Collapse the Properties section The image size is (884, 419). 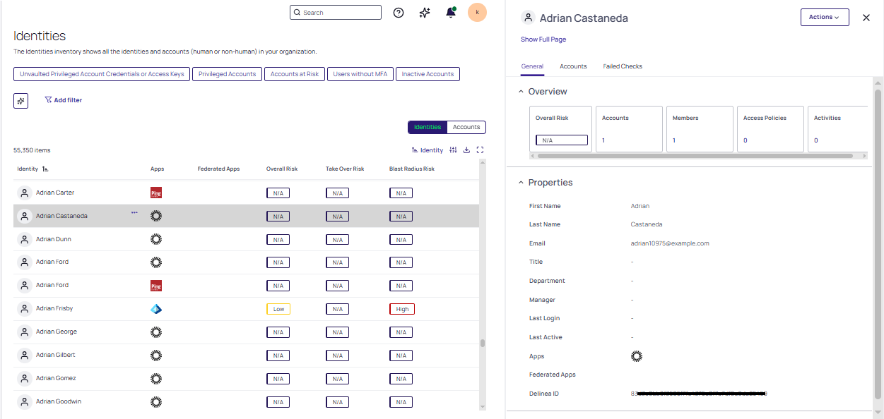point(521,183)
